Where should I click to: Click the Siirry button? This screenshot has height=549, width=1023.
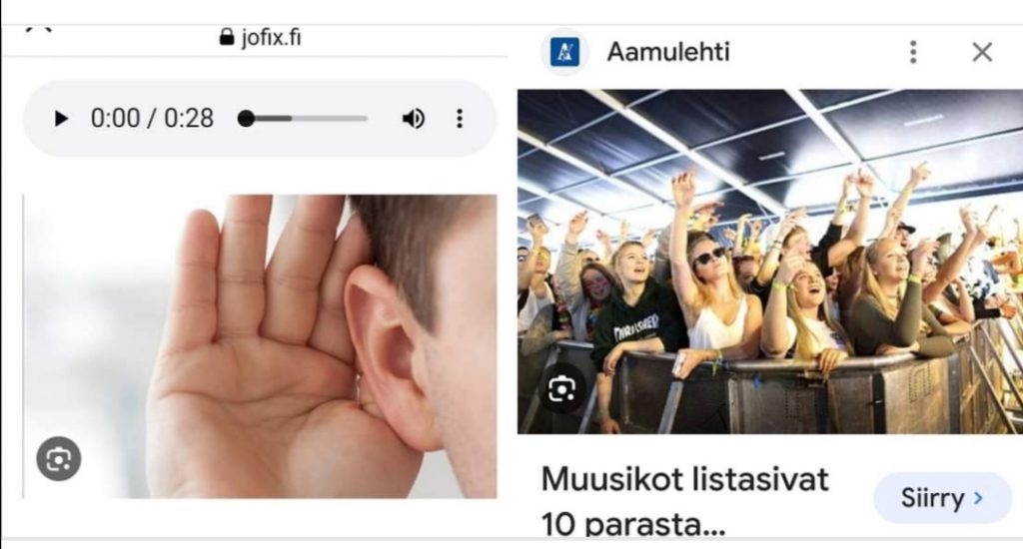942,499
